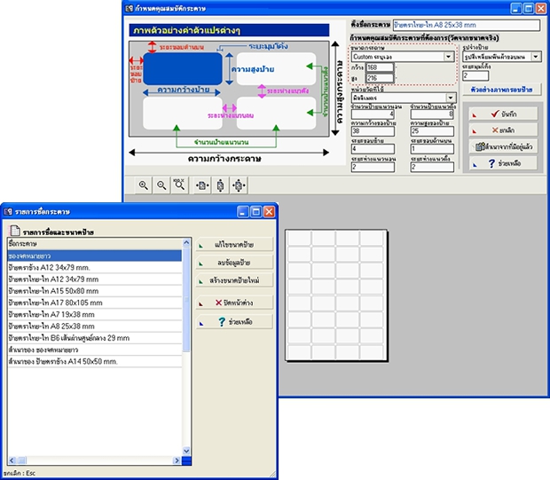
Task: Click the top margin field showing 1
Action: click(432, 149)
